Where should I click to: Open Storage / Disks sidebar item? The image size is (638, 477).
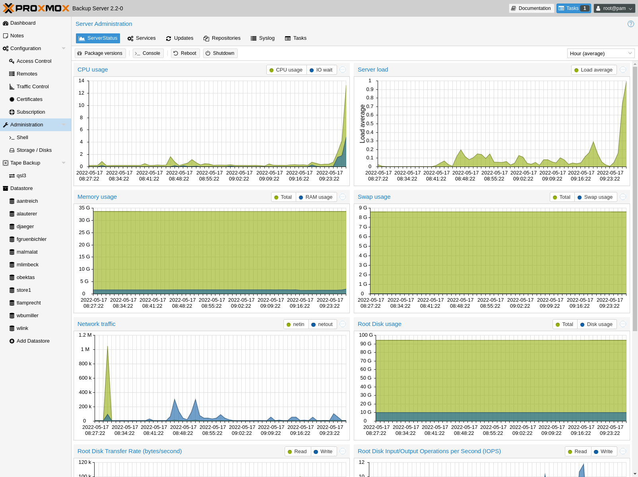[x=34, y=150]
